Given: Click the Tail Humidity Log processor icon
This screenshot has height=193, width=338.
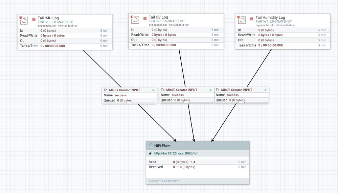Looking at the screenshot, I should [242, 20].
